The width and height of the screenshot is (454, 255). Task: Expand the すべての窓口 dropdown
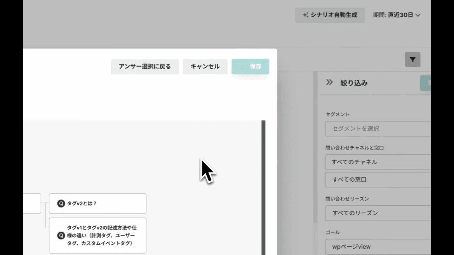point(378,180)
